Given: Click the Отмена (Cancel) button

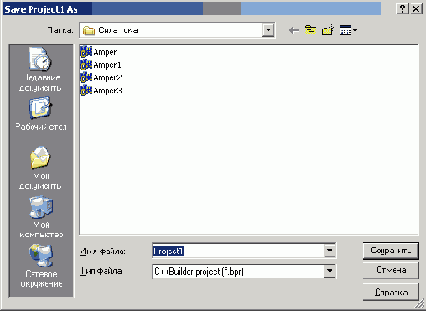Looking at the screenshot, I should 391,270.
